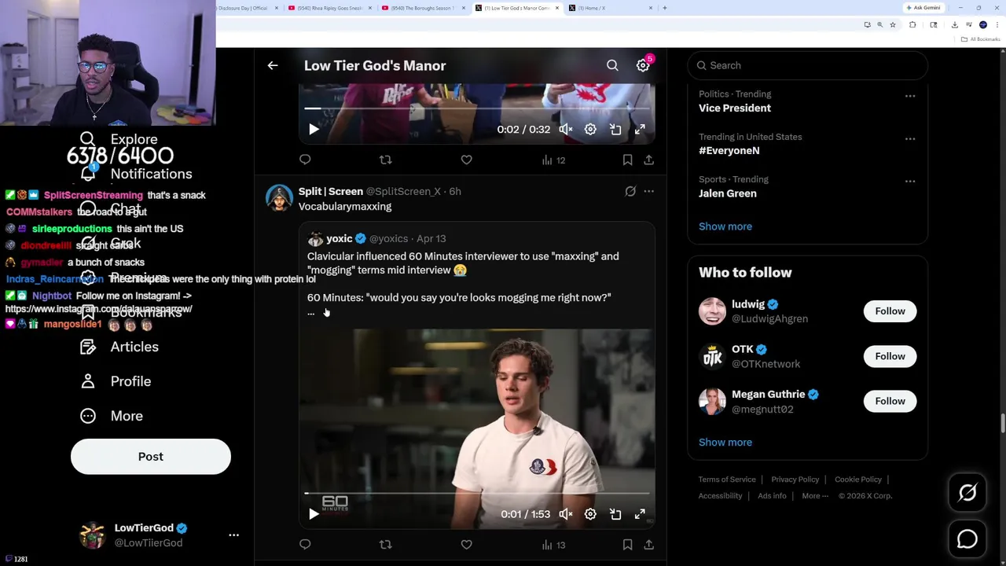This screenshot has height=566, width=1006.
Task: Play the 60 Minutes video
Action: tap(314, 514)
